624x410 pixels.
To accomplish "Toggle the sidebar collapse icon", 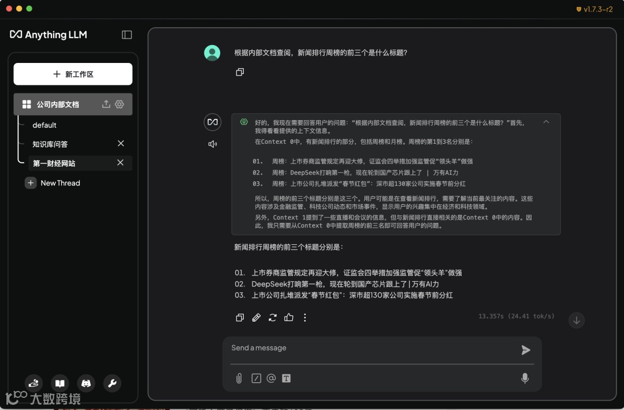I will 127,35.
